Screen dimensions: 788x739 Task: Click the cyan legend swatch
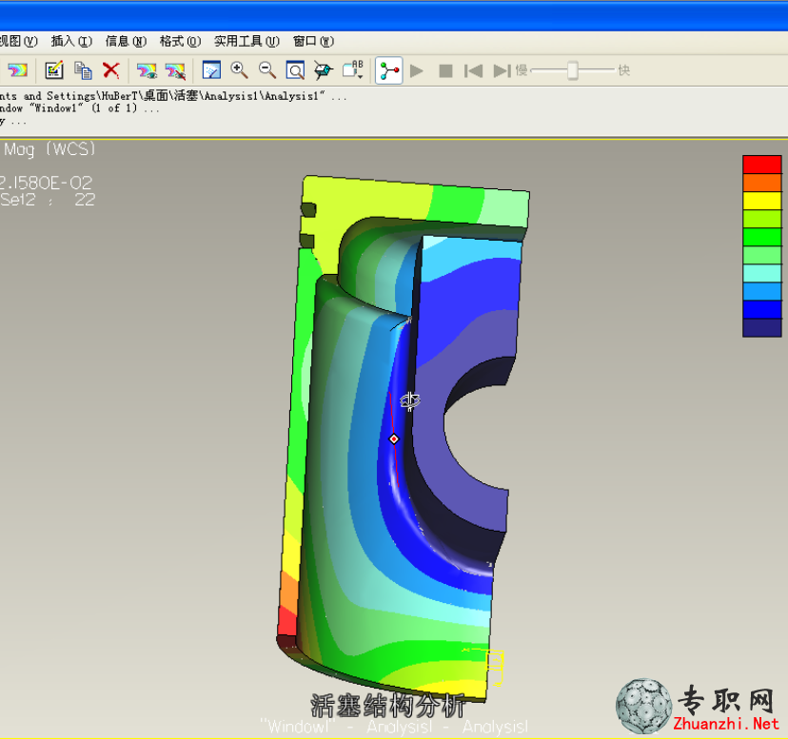[762, 273]
